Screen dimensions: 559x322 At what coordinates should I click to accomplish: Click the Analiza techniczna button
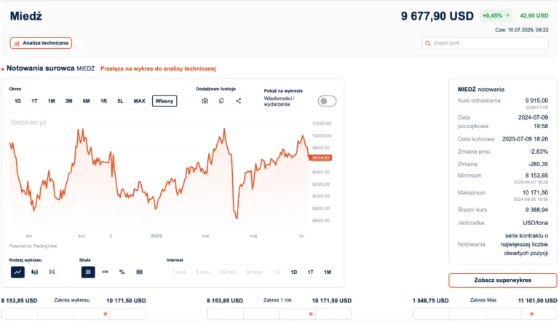point(41,43)
